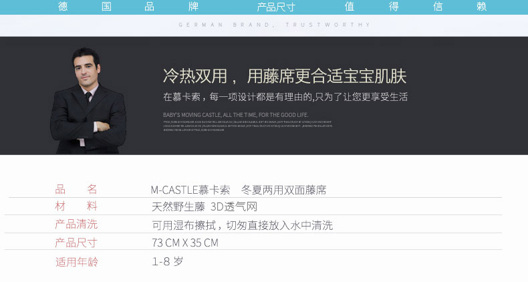This screenshot has height=282, width=528.
Task: Click the 德 character in the top bar
Action: click(x=63, y=7)
